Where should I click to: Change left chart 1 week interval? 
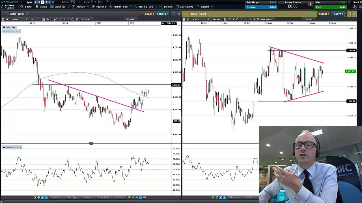click(15, 19)
